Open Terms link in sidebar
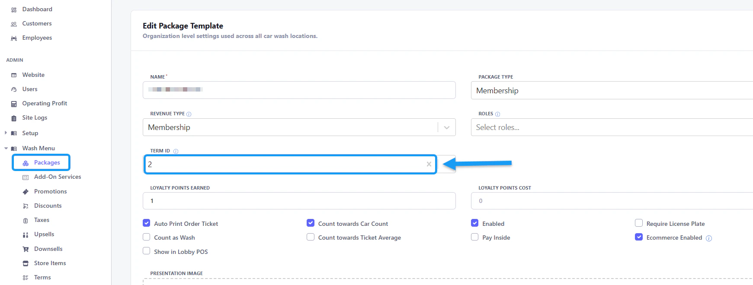753x285 pixels. pos(42,278)
